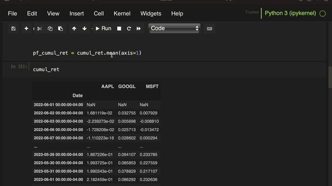Cut the selected cell with the scissors icon

coord(39,28)
